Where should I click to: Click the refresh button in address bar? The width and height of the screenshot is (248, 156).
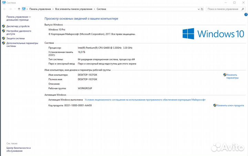tap(203, 9)
